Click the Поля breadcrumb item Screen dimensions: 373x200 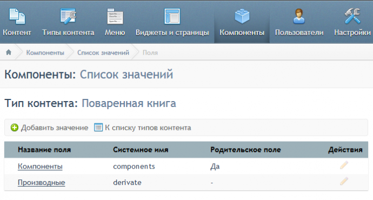pyautogui.click(x=150, y=52)
